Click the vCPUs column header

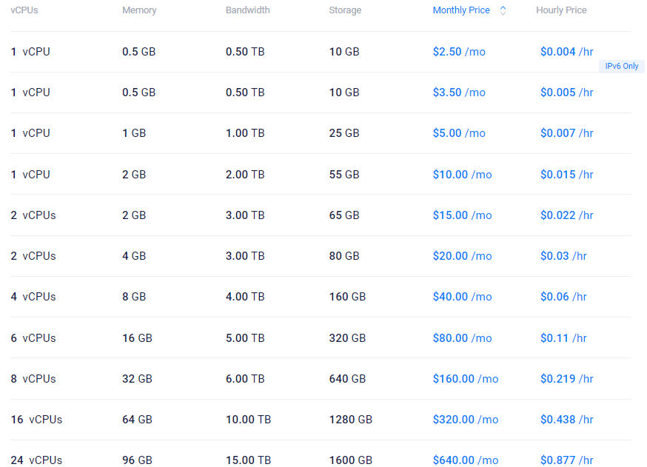(x=24, y=10)
